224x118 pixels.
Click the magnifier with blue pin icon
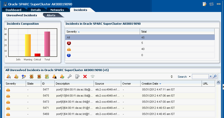pyautogui.click(x=24, y=76)
